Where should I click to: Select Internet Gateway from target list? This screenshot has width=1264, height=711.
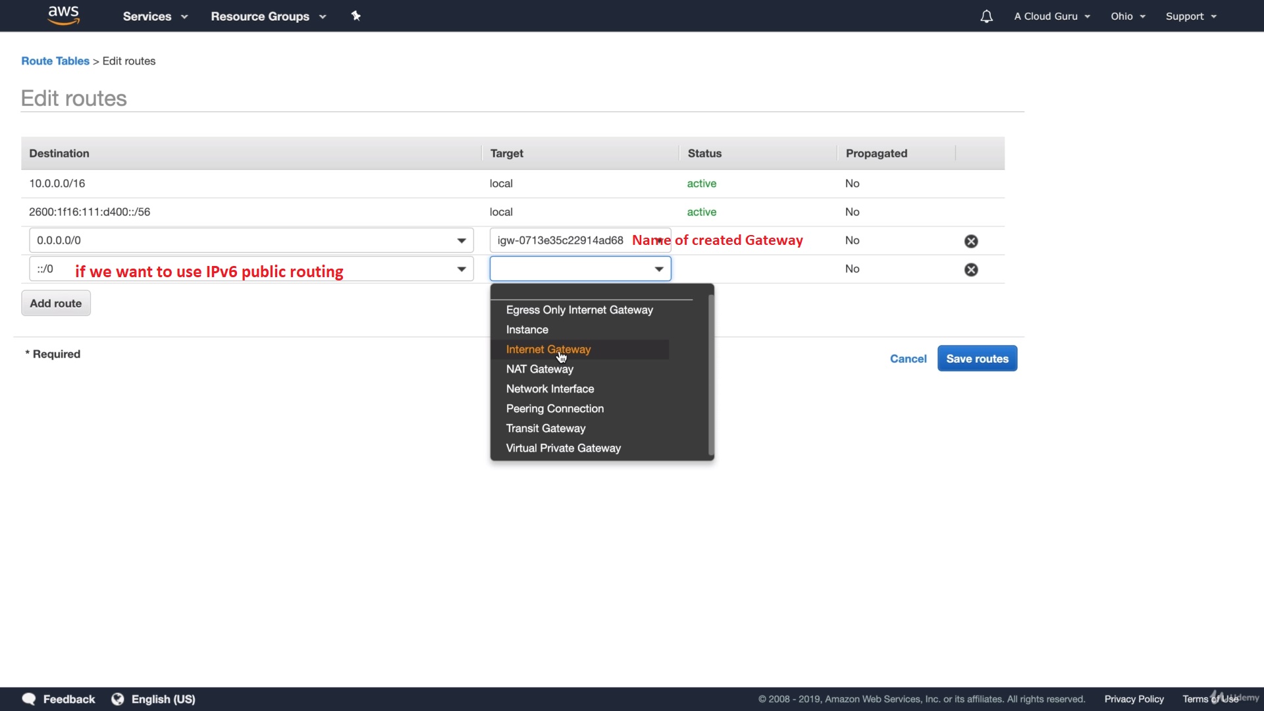(x=548, y=350)
